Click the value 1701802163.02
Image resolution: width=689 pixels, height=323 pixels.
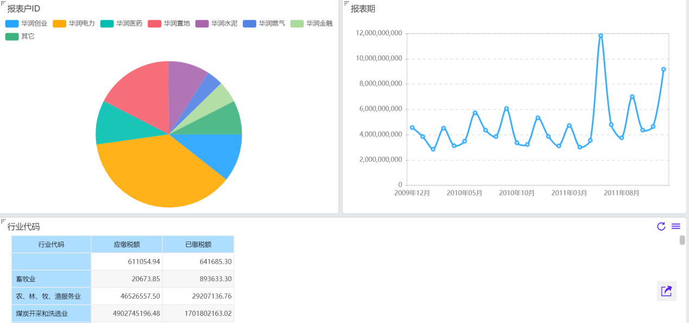click(x=208, y=314)
